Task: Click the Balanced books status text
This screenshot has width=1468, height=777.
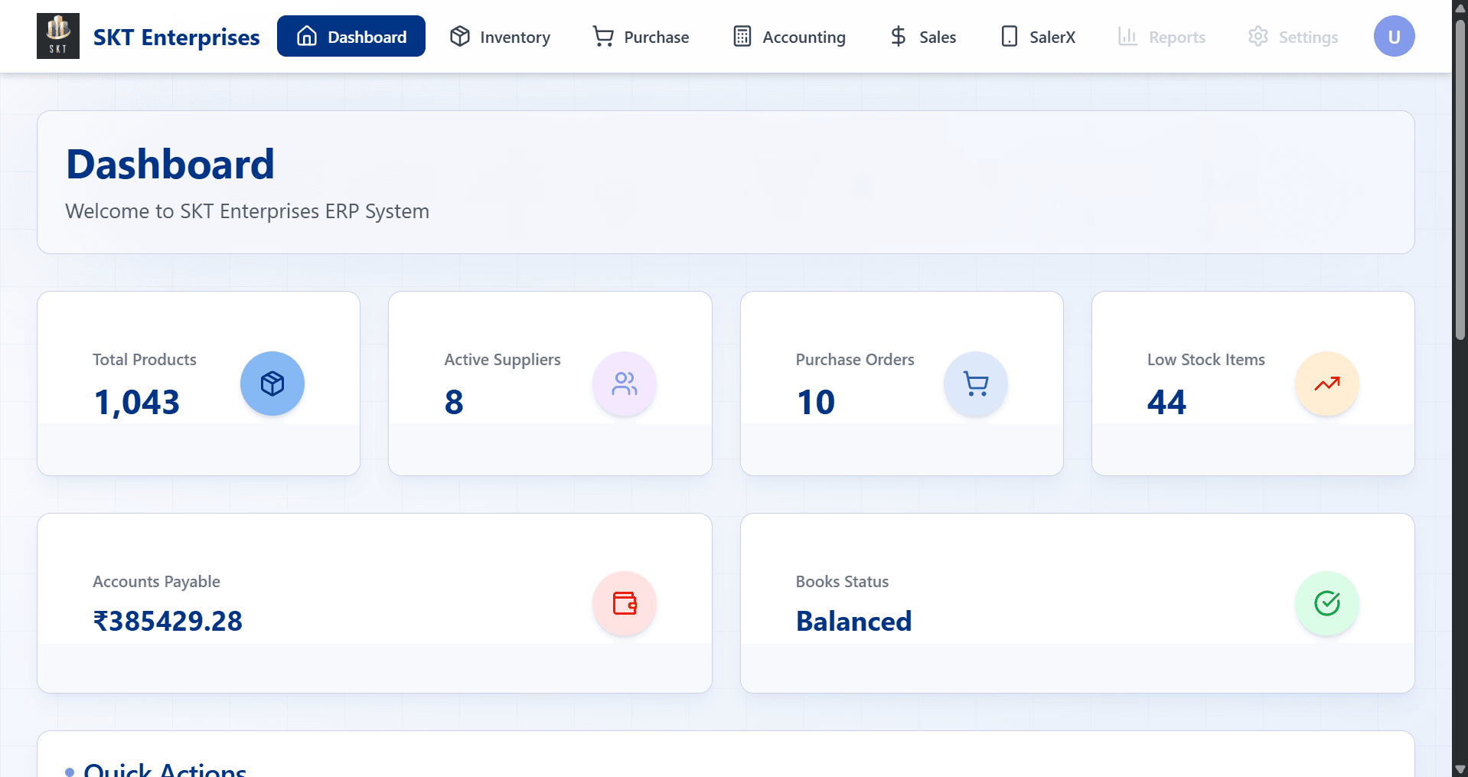Action: (x=854, y=621)
